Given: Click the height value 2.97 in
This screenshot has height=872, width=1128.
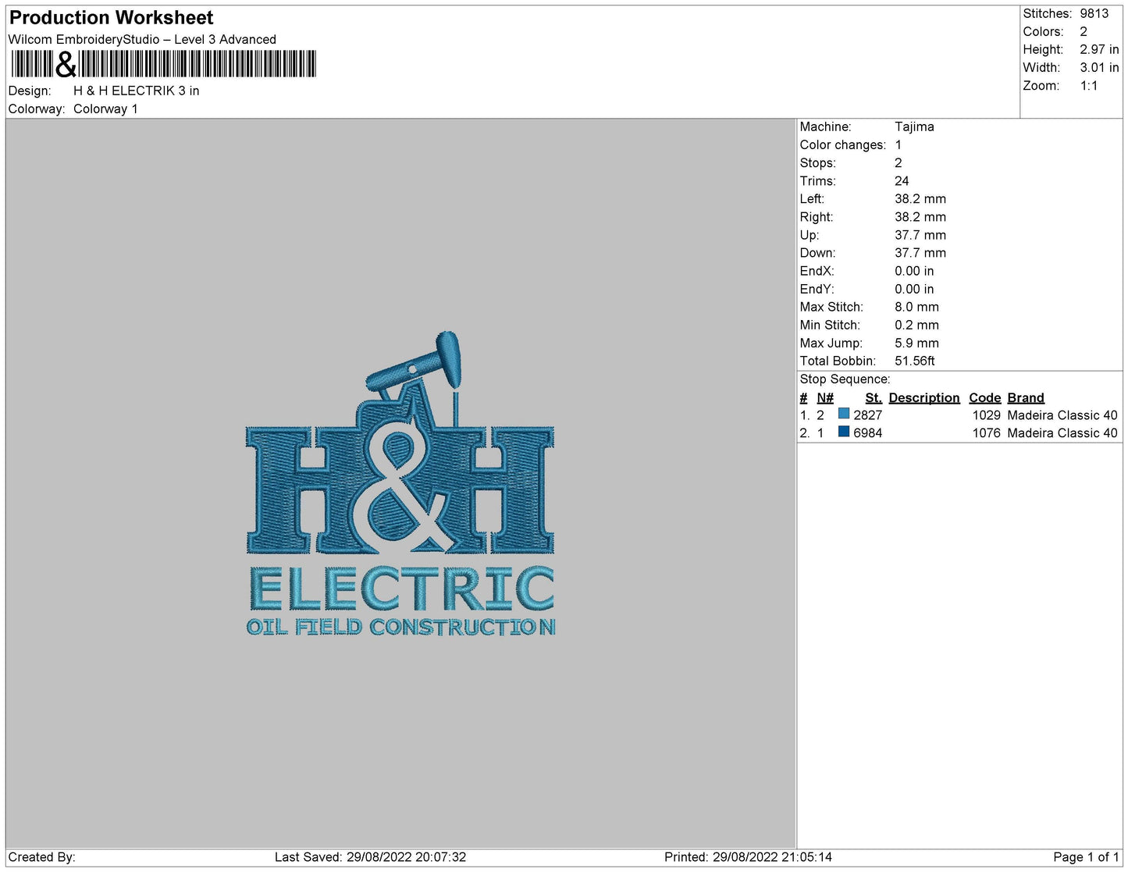Looking at the screenshot, I should (1099, 49).
